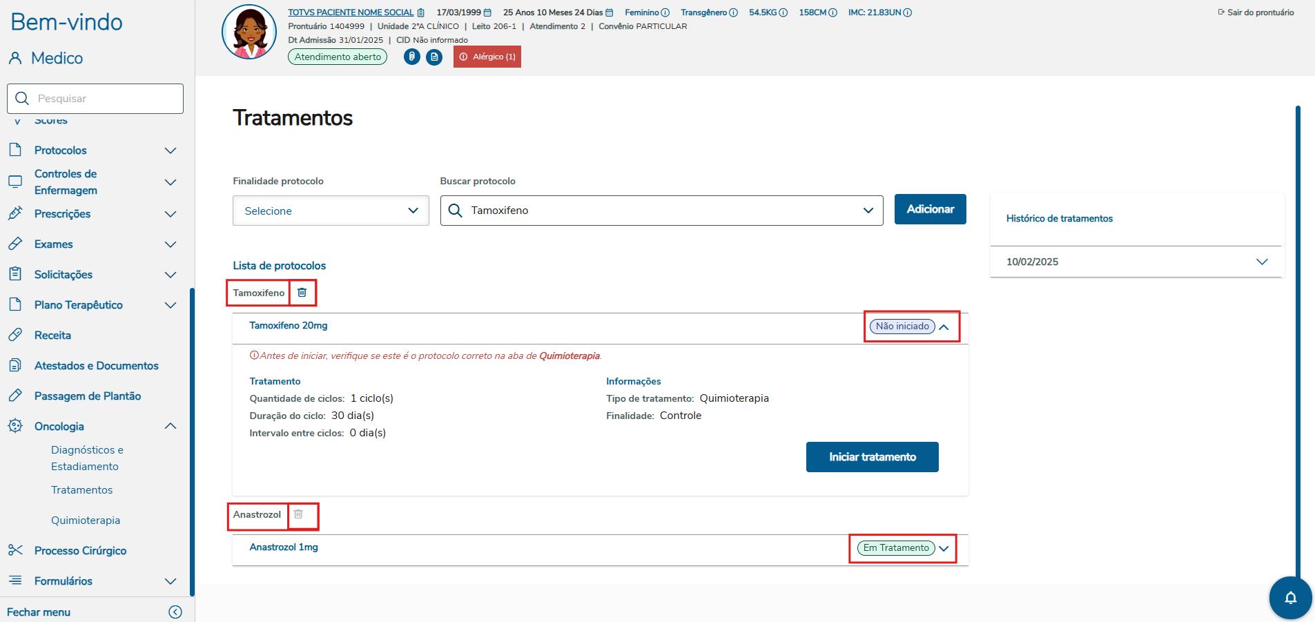1315x622 pixels.
Task: Collapse the Oncologia menu section
Action: click(171, 427)
